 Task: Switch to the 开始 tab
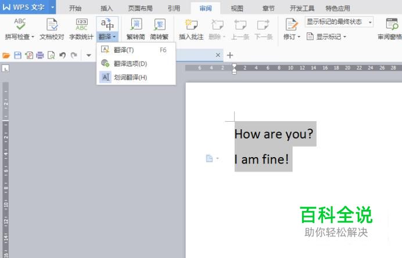[x=75, y=9]
